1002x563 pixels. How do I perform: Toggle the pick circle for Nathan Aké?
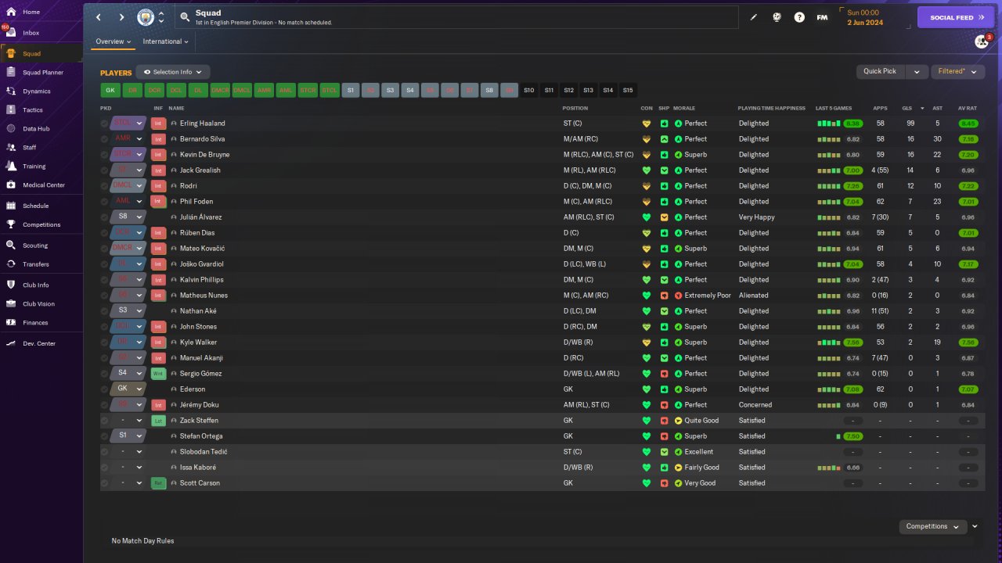[x=105, y=311]
